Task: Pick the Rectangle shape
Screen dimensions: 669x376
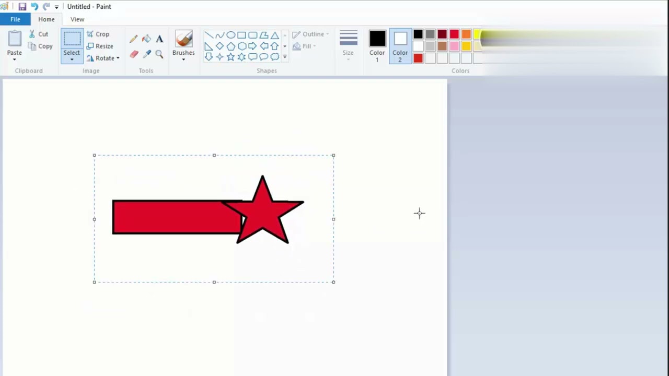Action: click(241, 35)
